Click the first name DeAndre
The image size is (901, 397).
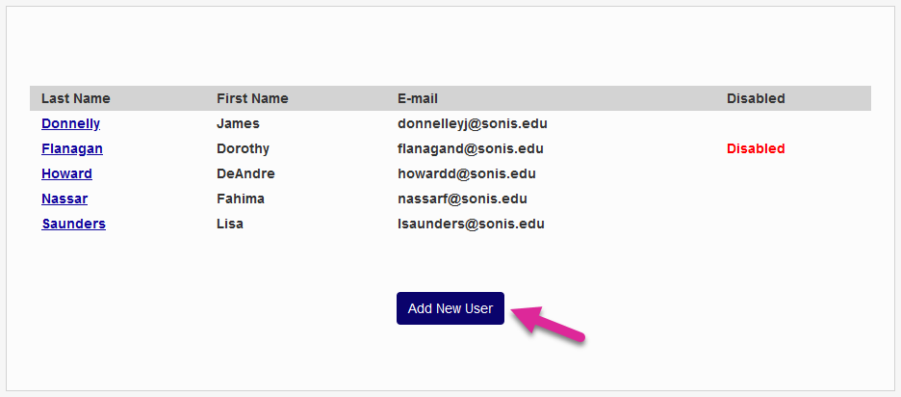[245, 173]
